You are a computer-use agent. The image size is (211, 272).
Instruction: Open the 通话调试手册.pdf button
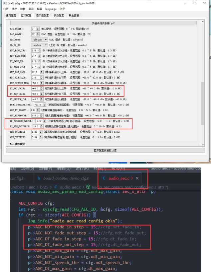(x=104, y=23)
